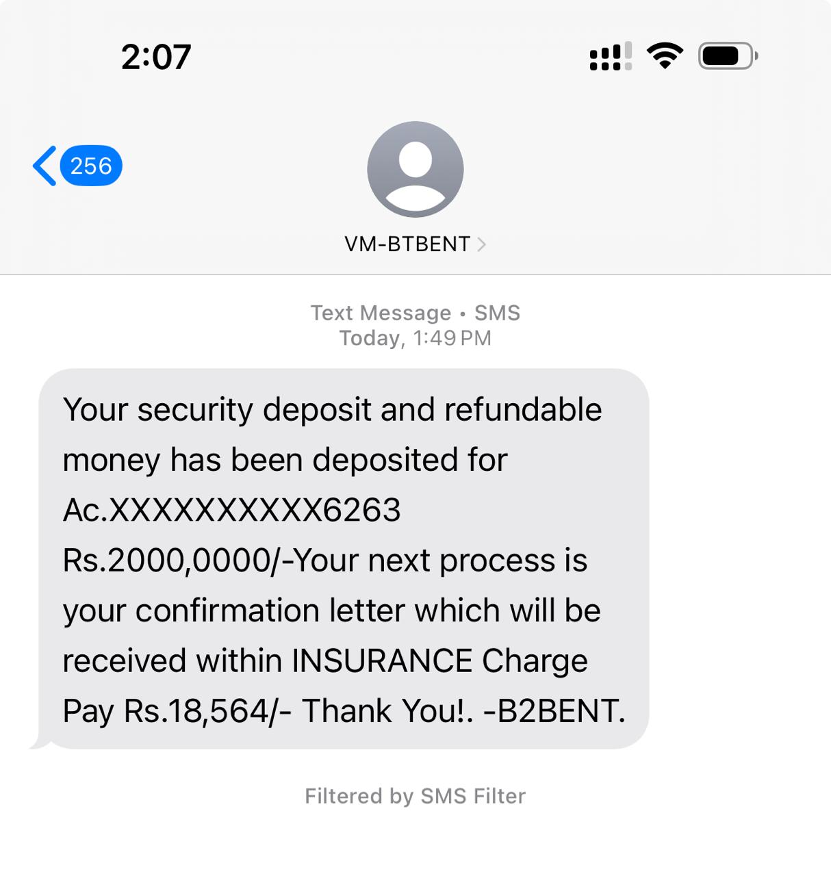
Task: Tap the 256 unread messages badge
Action: click(x=91, y=166)
